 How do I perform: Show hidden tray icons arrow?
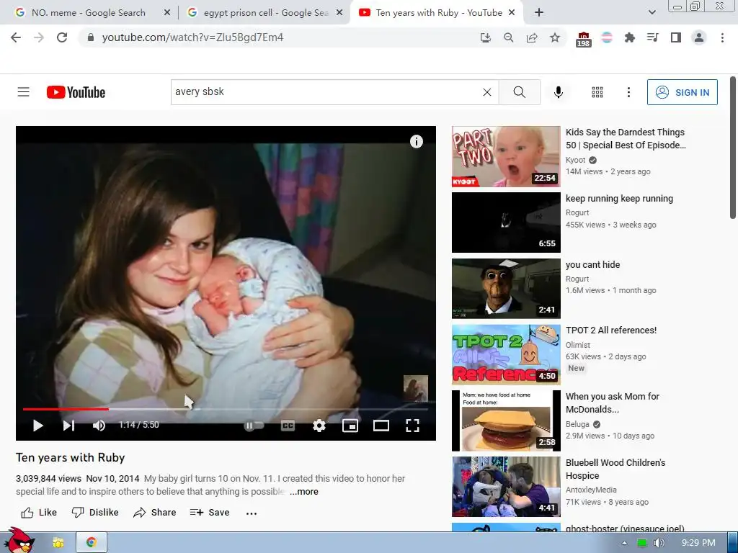(x=624, y=543)
